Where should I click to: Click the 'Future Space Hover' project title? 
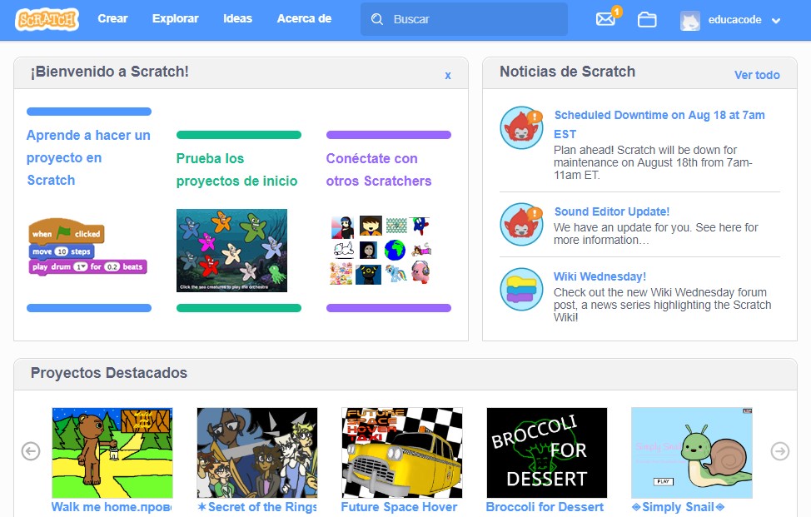[x=400, y=507]
